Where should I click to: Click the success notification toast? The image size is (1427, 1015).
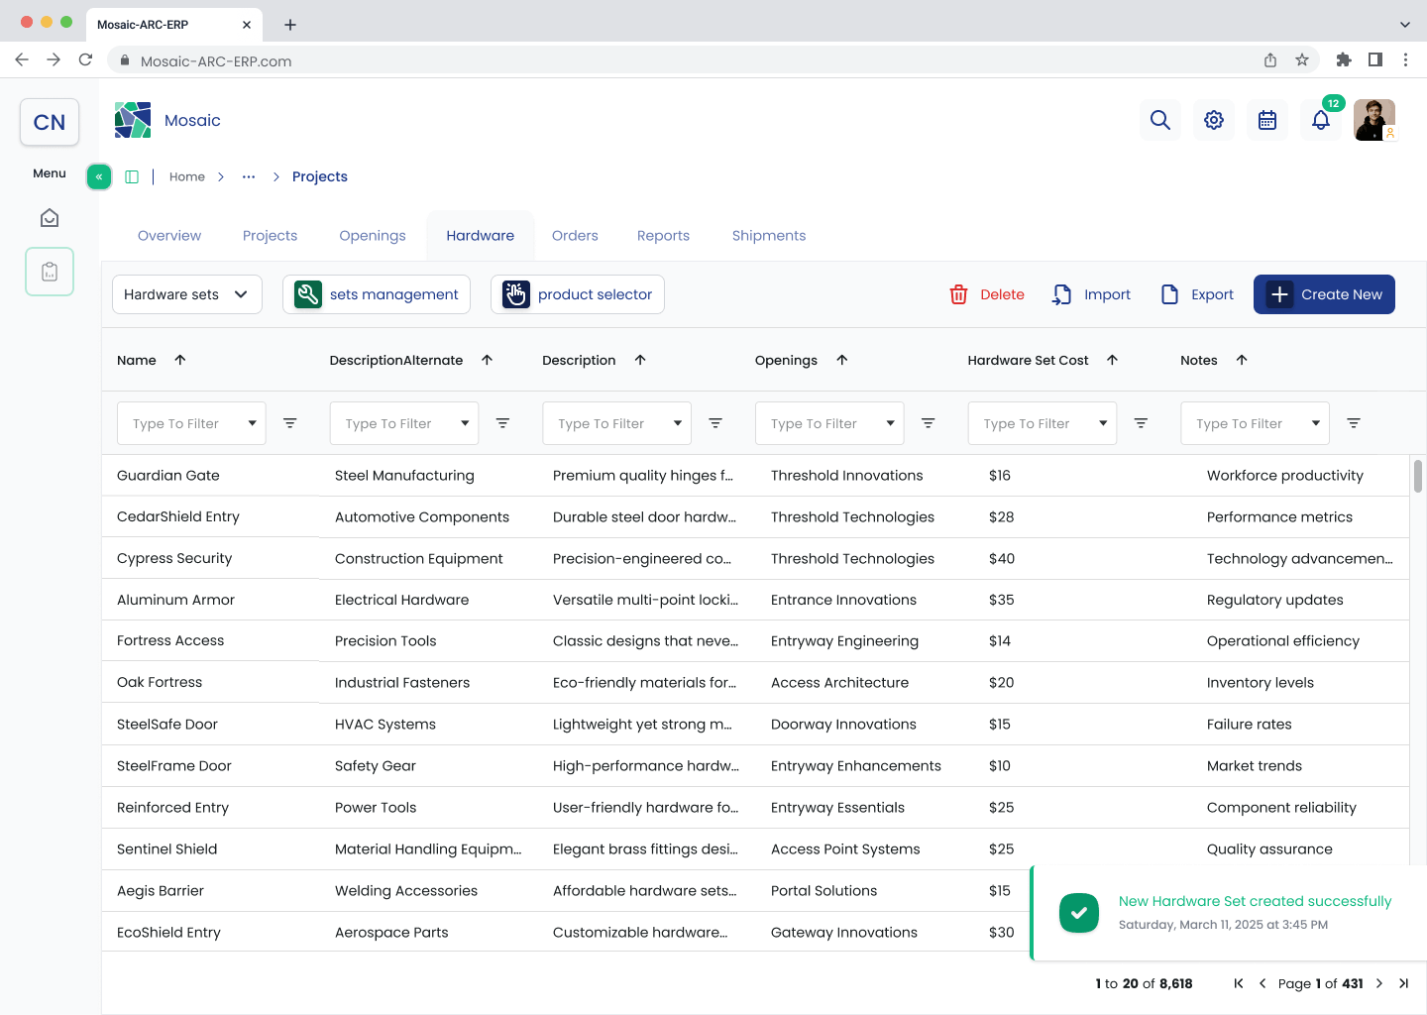[1230, 913]
